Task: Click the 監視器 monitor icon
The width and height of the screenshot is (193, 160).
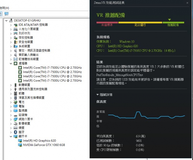Action: [16, 111]
